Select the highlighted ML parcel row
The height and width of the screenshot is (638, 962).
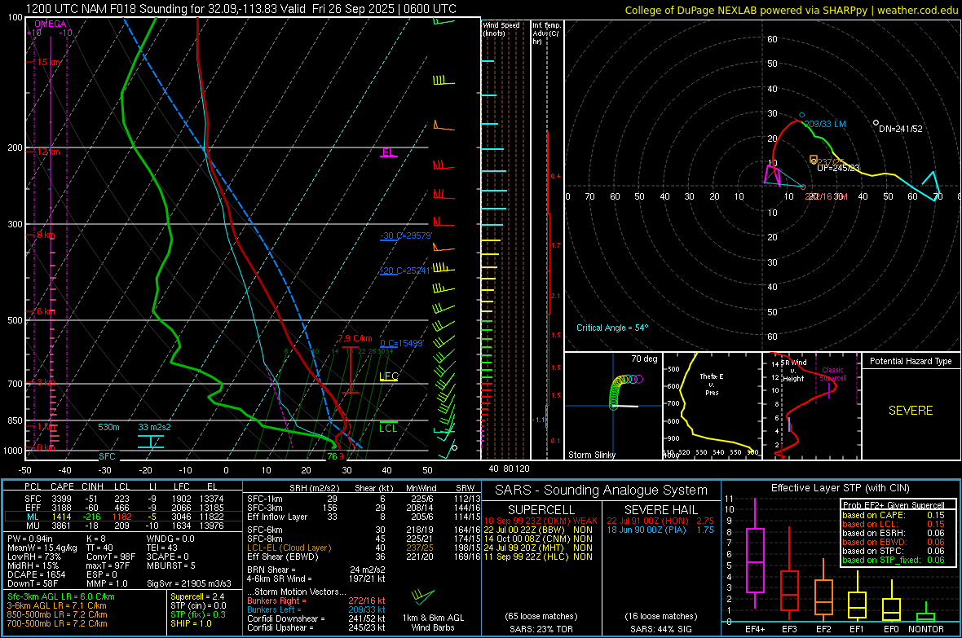[x=123, y=517]
